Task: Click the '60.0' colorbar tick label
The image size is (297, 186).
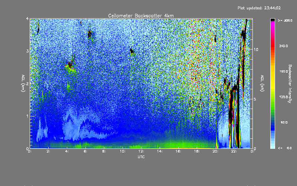Action: pyautogui.click(x=284, y=122)
